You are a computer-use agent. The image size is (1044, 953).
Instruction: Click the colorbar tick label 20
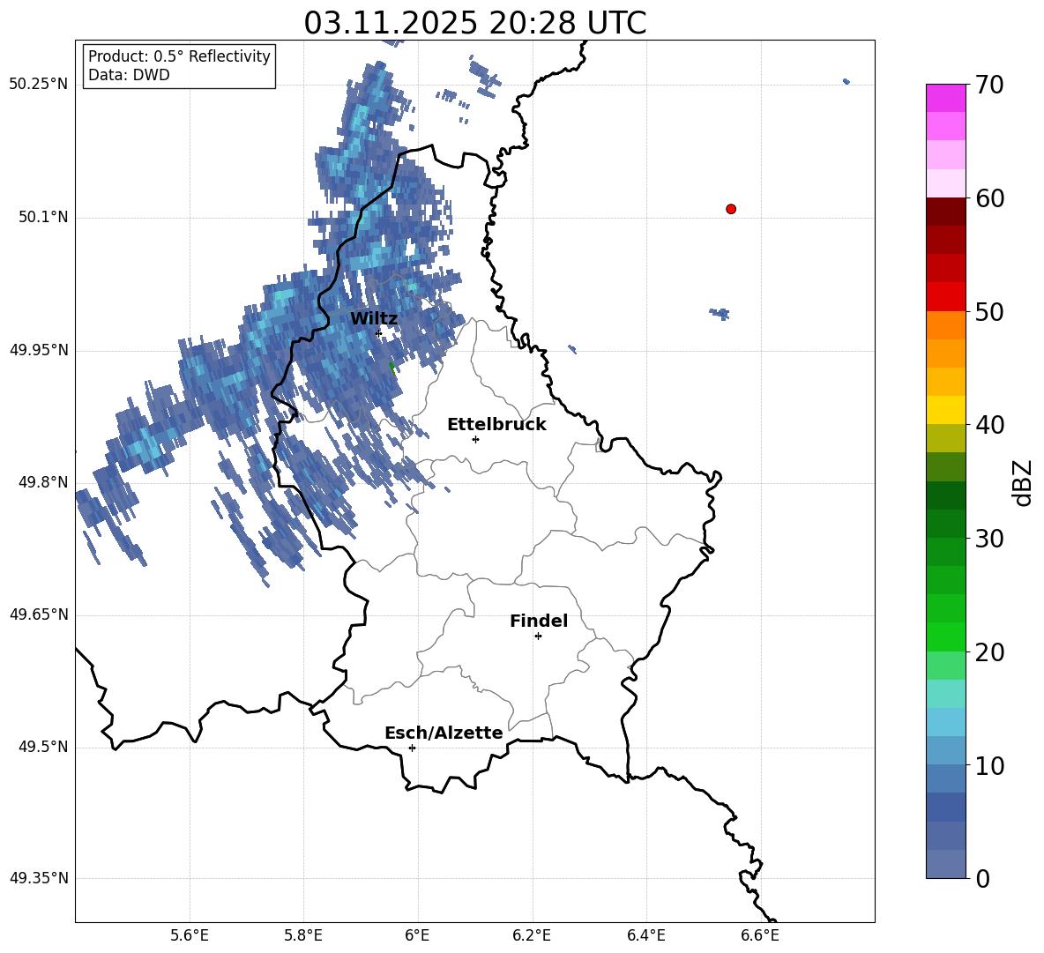[x=989, y=652]
